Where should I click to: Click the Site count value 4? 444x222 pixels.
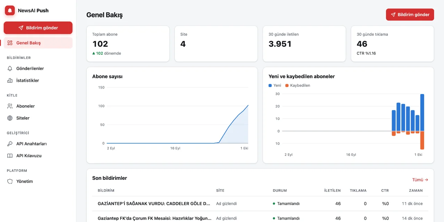point(183,44)
